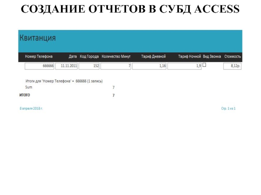The height and width of the screenshot is (195, 261).
Task: Click the Квитанция report title
Action: (x=38, y=38)
